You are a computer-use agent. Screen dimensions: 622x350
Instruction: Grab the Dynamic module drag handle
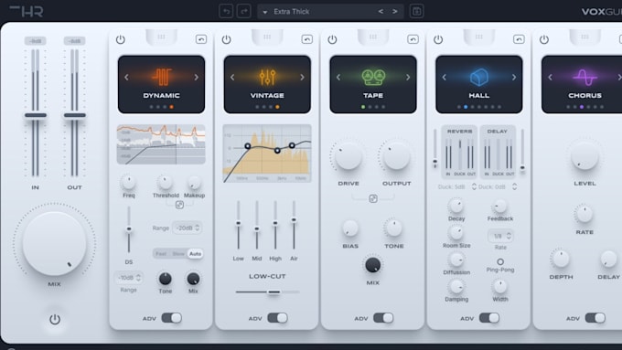click(161, 37)
